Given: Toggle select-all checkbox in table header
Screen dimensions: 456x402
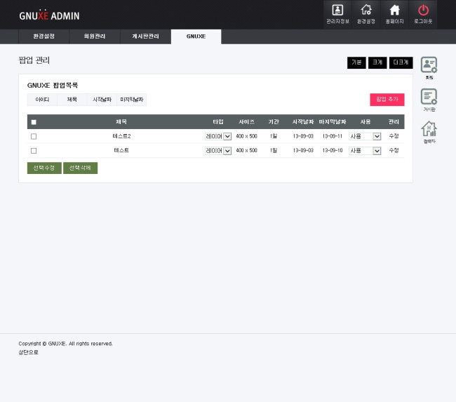Looking at the screenshot, I should point(34,122).
